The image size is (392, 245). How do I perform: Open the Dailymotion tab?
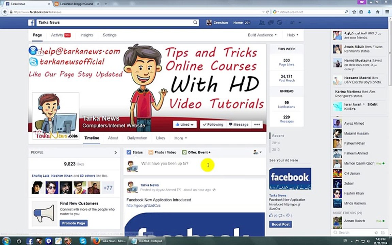[x=137, y=138]
